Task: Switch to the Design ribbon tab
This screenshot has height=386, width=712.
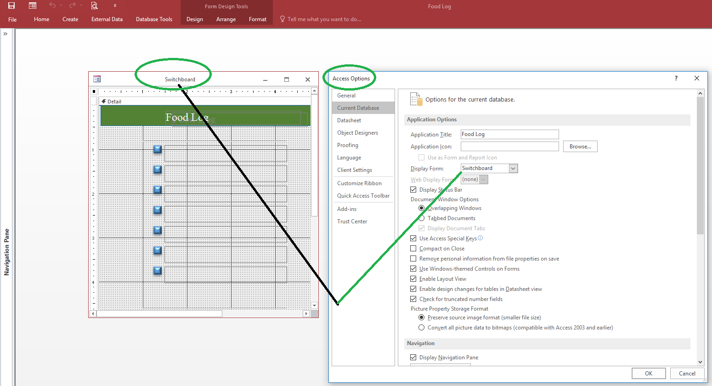Action: pos(195,19)
